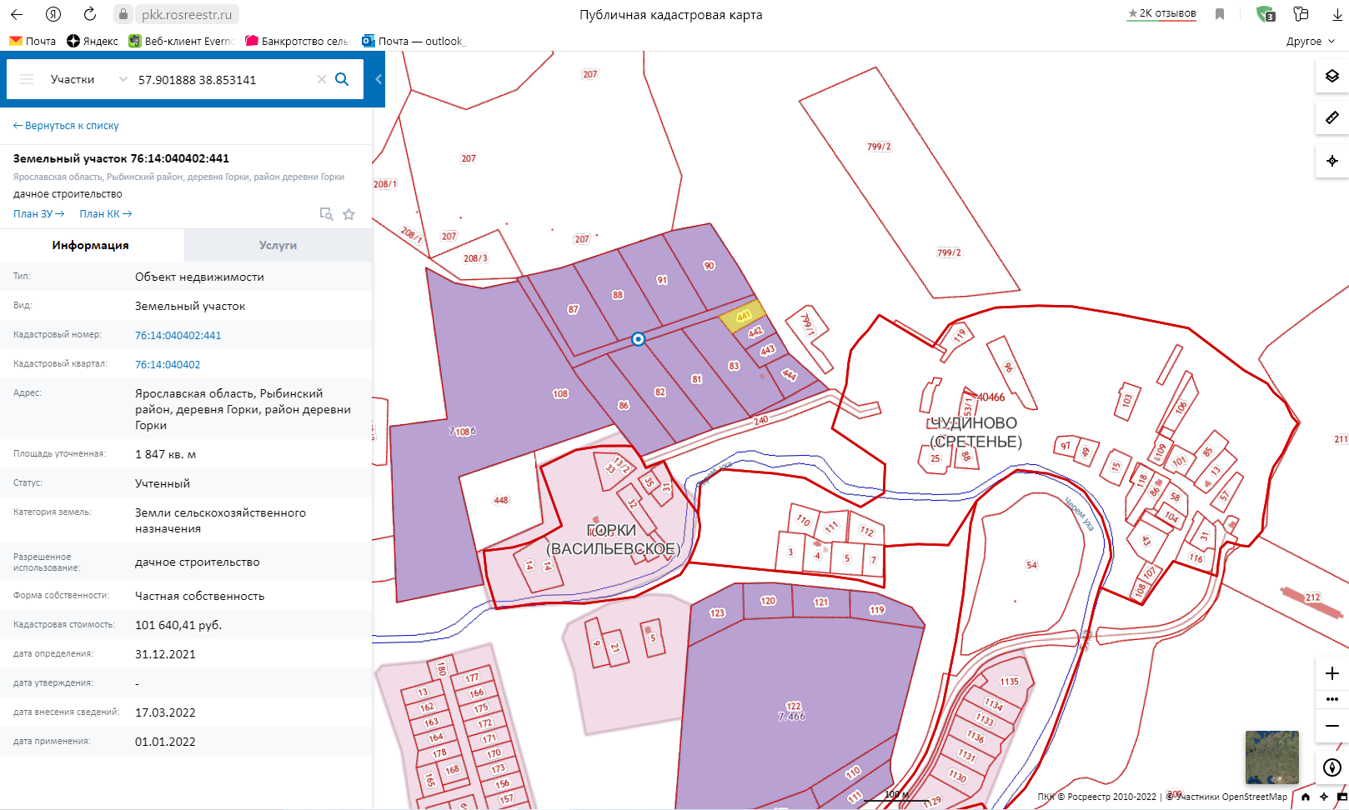The image size is (1349, 810).
Task: Open the План ЗУ link
Action: [38, 214]
